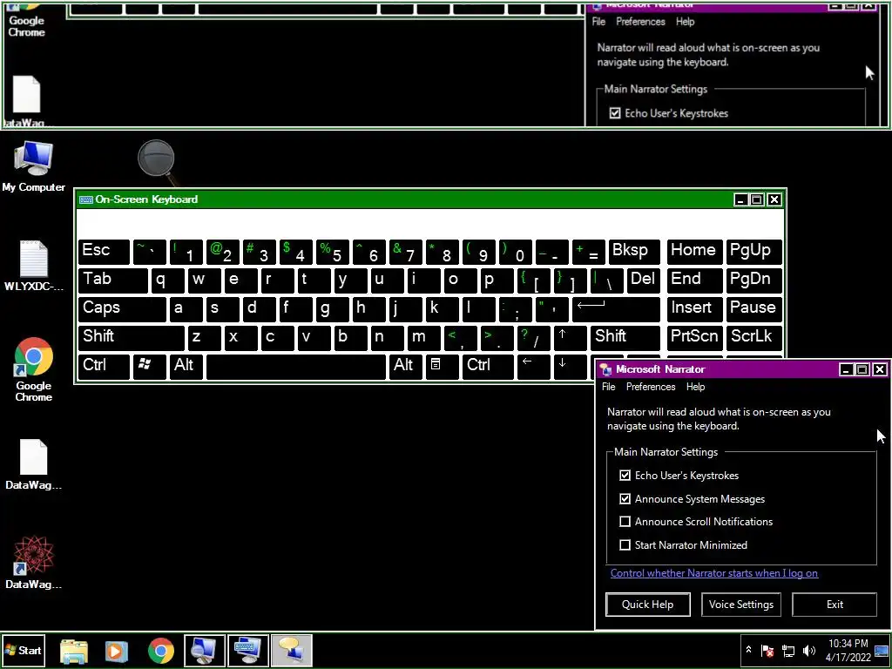Click the up arrow key on On-Screen Keyboard
Screen dimensions: 892x669
click(x=570, y=337)
